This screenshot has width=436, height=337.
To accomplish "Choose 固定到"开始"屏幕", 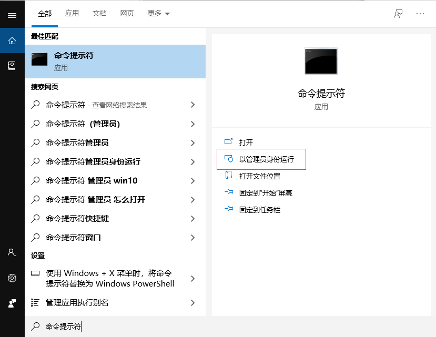I will pyautogui.click(x=266, y=193).
